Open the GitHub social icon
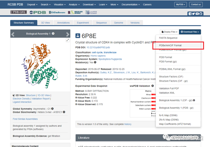 click(x=201, y=14)
